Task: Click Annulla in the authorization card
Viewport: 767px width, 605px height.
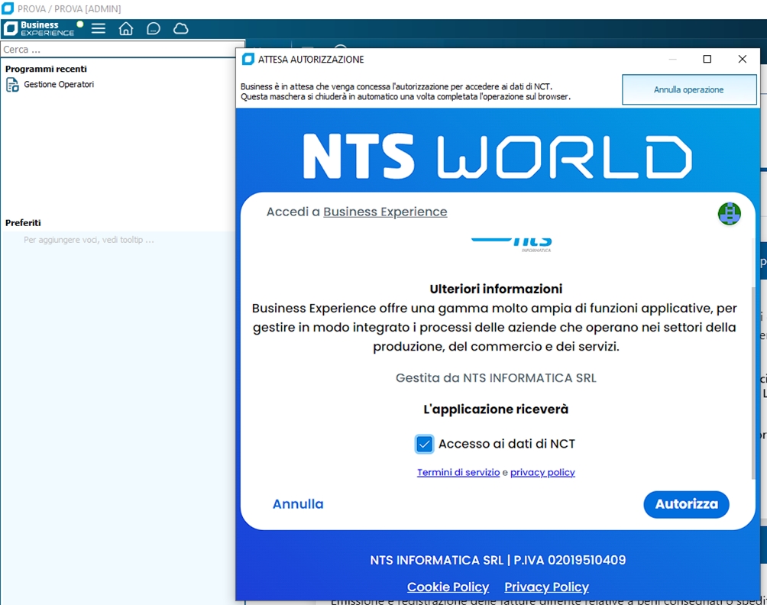Action: [x=298, y=504]
